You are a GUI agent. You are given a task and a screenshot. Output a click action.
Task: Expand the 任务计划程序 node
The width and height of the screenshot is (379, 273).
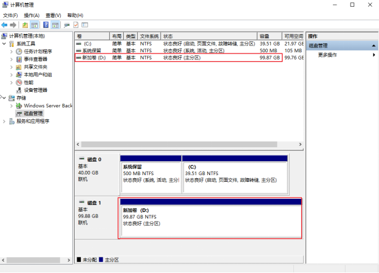point(11,52)
